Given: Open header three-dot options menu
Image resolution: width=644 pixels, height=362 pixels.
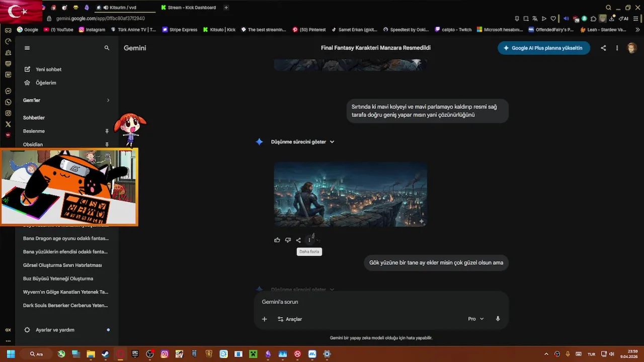Looking at the screenshot, I should (617, 48).
